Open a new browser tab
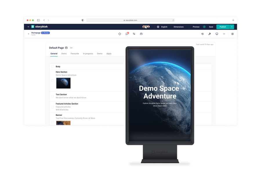Image resolution: width=261 pixels, height=173 pixels. (x=233, y=20)
